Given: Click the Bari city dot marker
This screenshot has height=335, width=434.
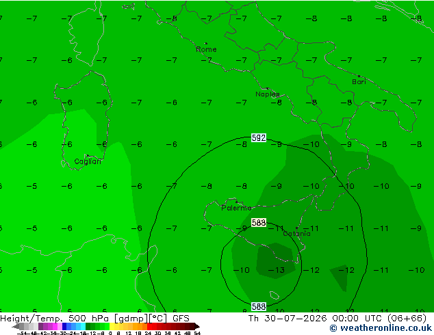Looking at the screenshot, I should click(359, 76).
